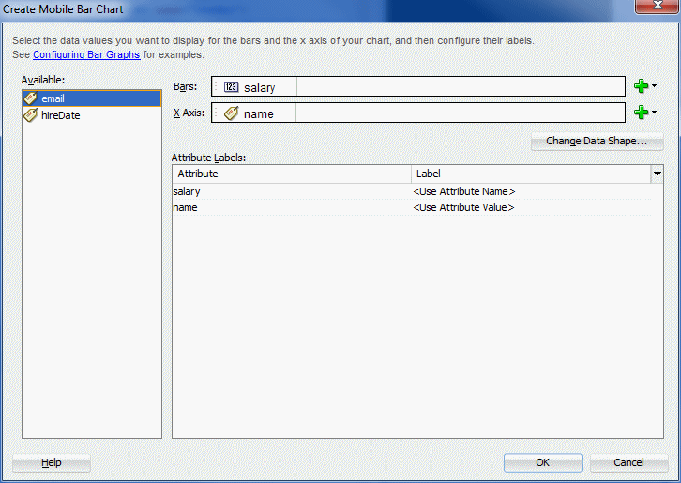This screenshot has height=483, width=681.
Task: Open the Attribute Labels table column menu arrow
Action: (658, 174)
